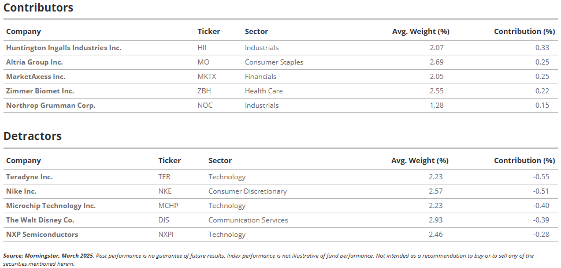This screenshot has height=268, width=561.
Task: Click Detractors table Contribution (%) header
Action: coord(525,161)
